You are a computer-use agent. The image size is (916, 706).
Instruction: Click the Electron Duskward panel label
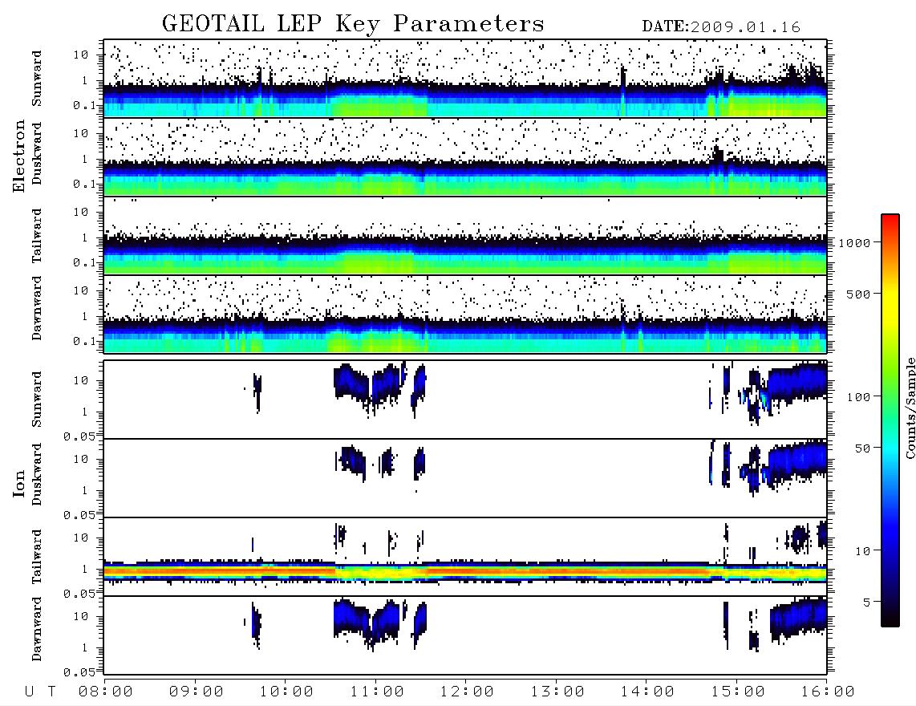[37, 153]
